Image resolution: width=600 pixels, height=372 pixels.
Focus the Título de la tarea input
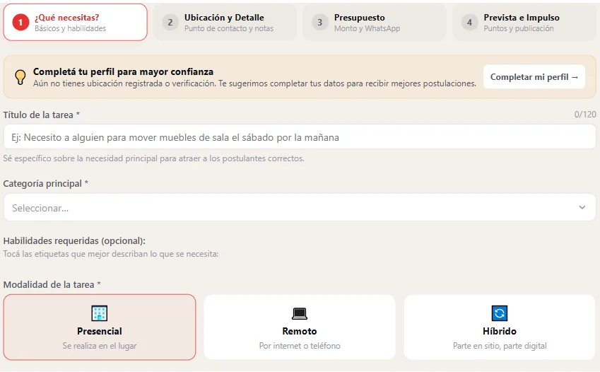point(300,136)
